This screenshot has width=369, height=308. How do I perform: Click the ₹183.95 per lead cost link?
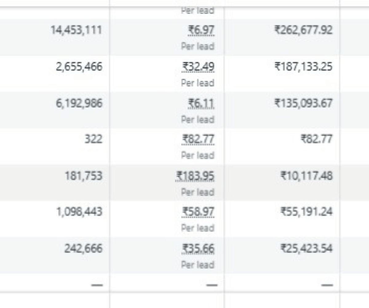195,176
